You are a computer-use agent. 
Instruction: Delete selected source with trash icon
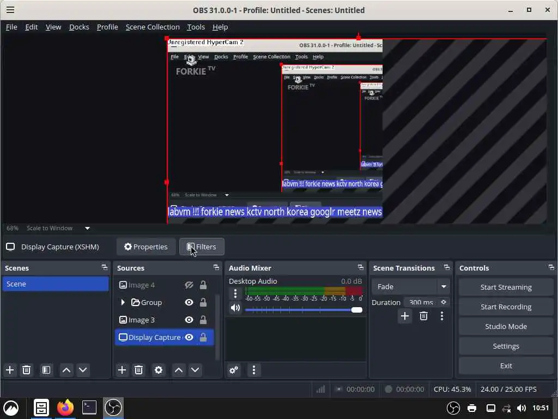point(139,370)
